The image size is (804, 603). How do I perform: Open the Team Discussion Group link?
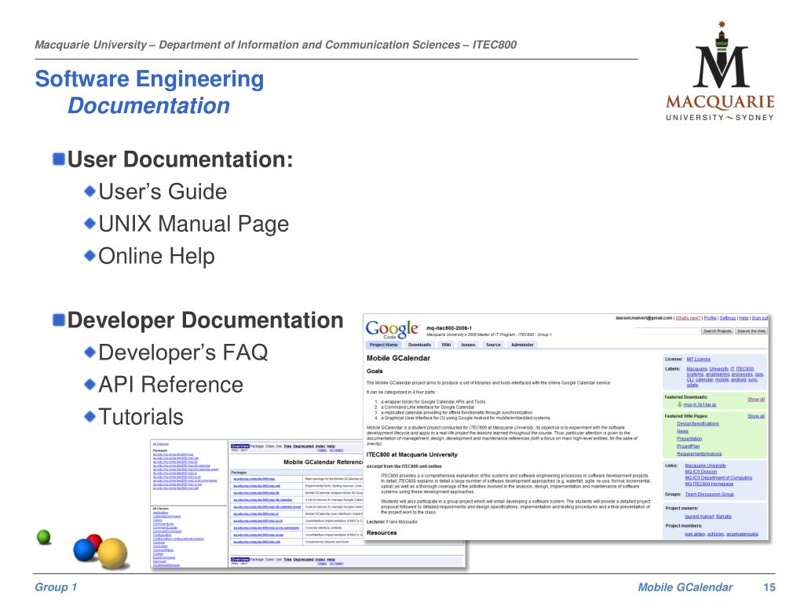710,495
